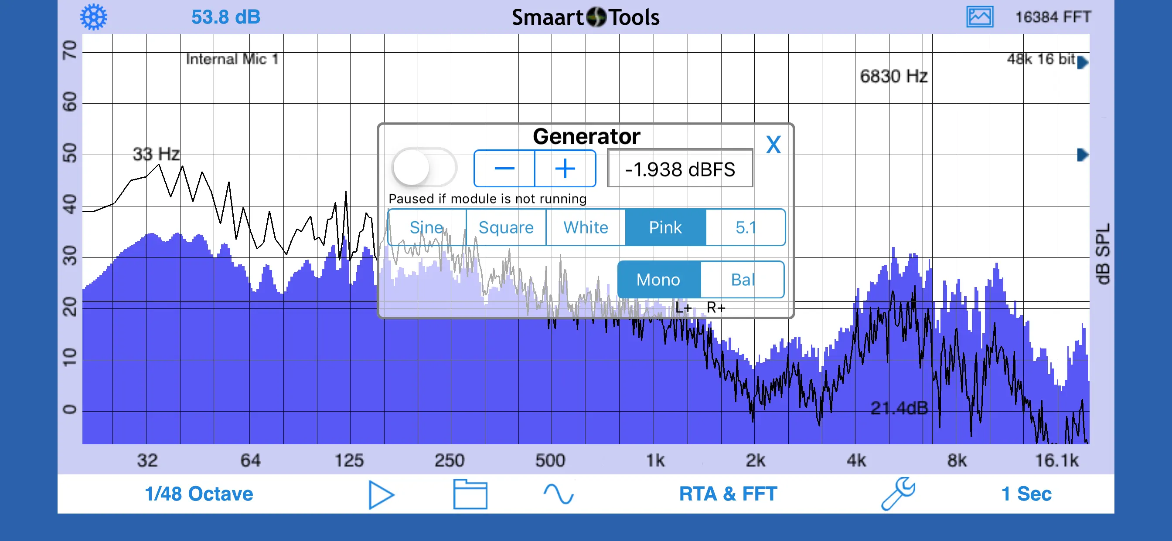Open the 1/48 Octave resolution selector
The height and width of the screenshot is (541, 1172).
199,494
